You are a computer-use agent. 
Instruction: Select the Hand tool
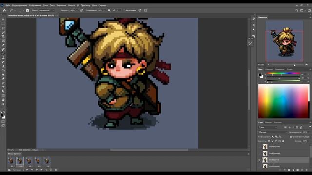coord(3,100)
